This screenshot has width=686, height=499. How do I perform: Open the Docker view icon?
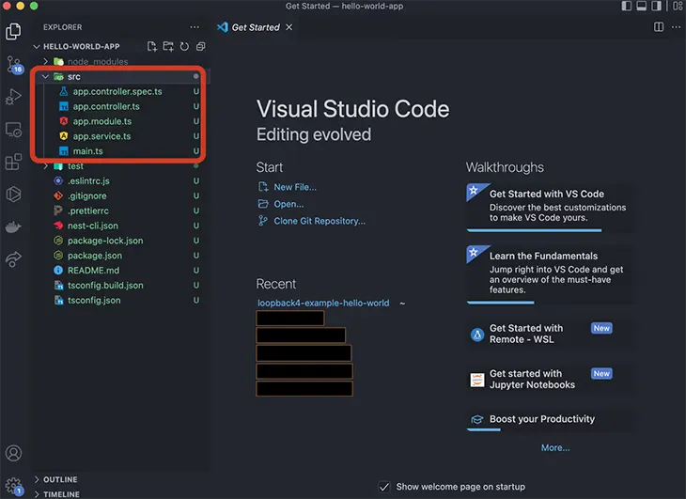pos(13,227)
